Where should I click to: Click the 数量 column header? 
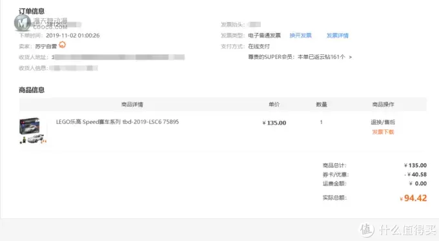(x=322, y=105)
